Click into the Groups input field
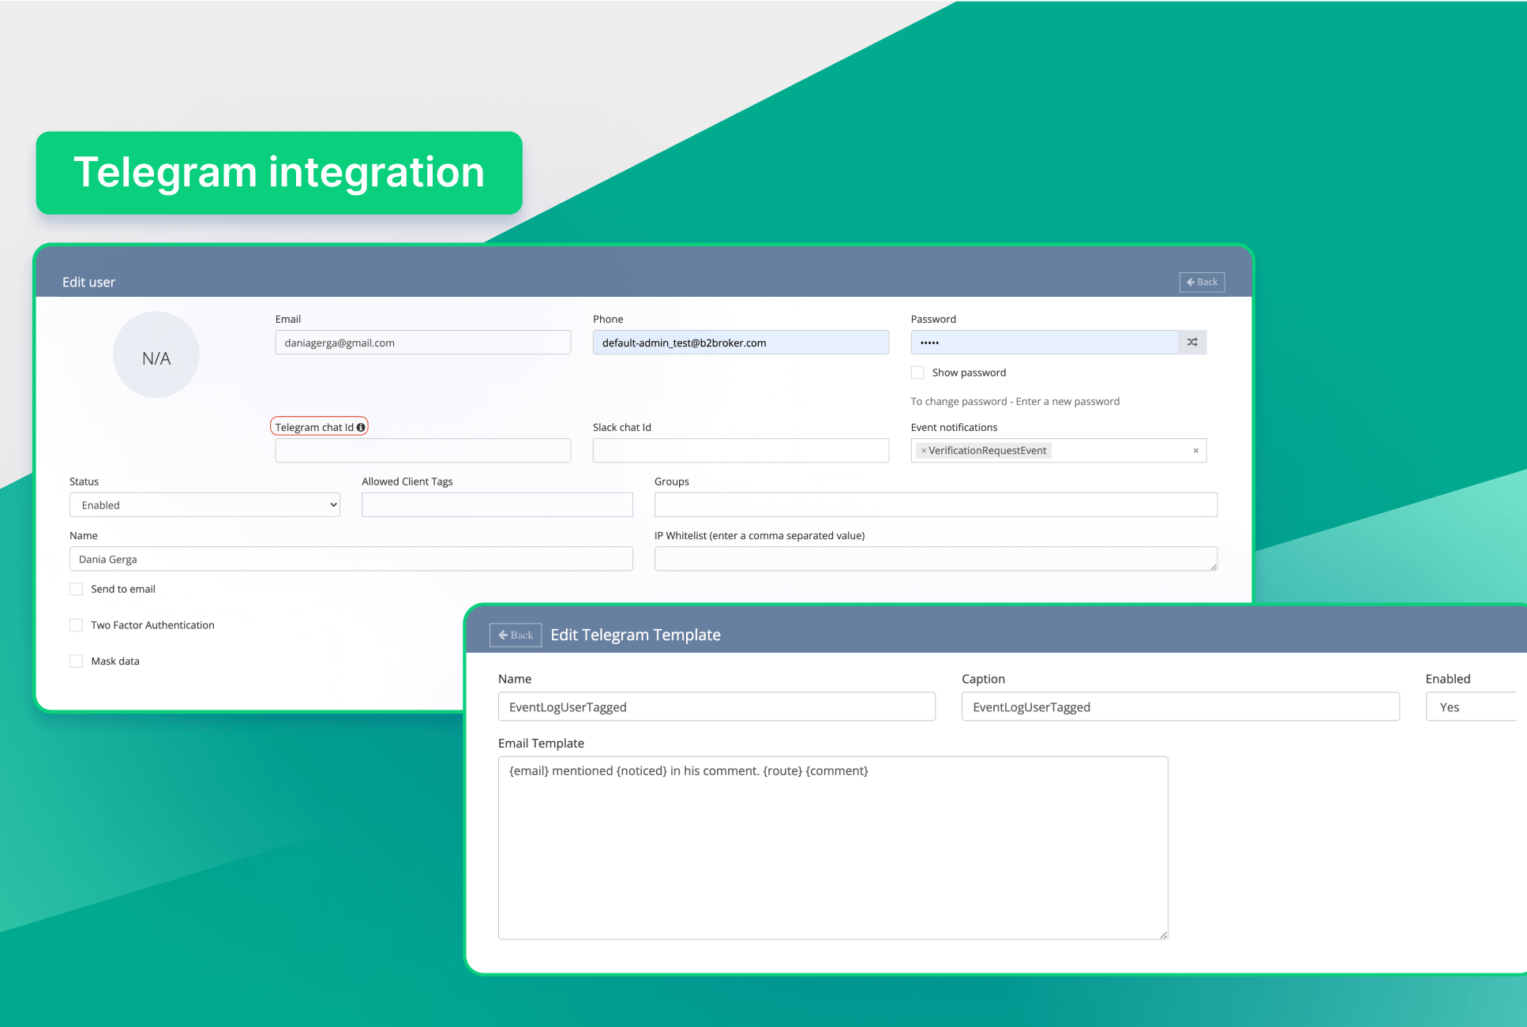The height and width of the screenshot is (1027, 1527). click(x=935, y=505)
